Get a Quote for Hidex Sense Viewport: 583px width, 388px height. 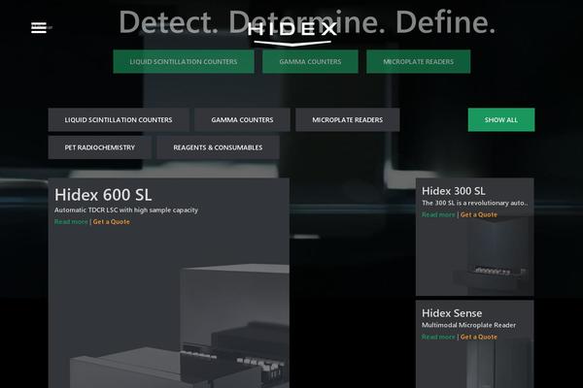479,337
